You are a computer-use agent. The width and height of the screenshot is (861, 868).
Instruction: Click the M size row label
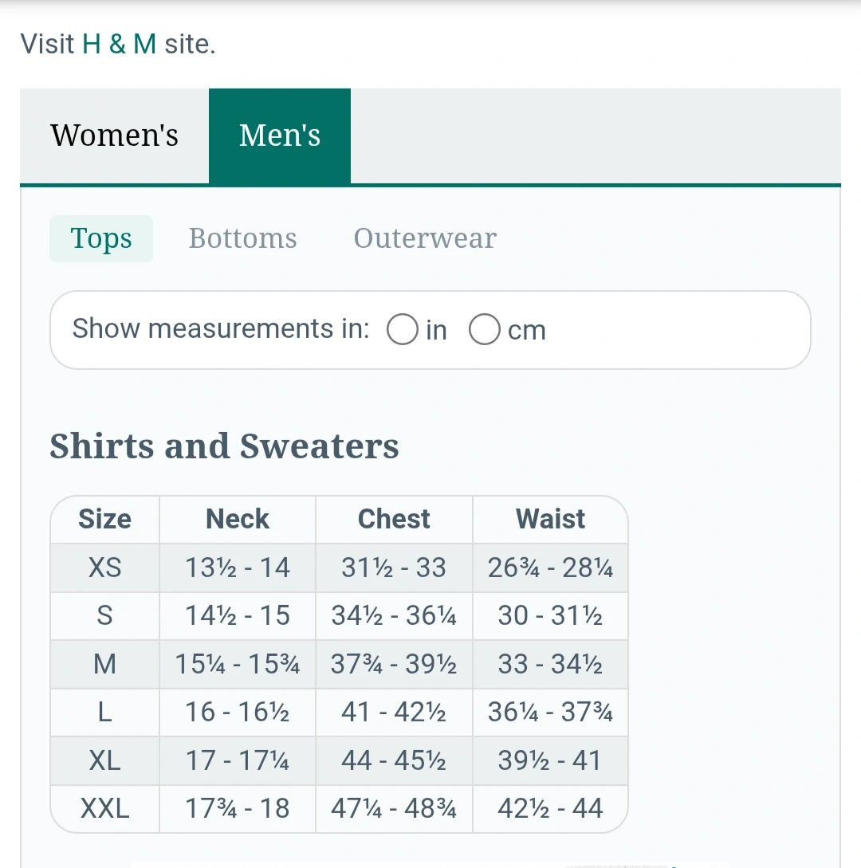click(x=104, y=664)
